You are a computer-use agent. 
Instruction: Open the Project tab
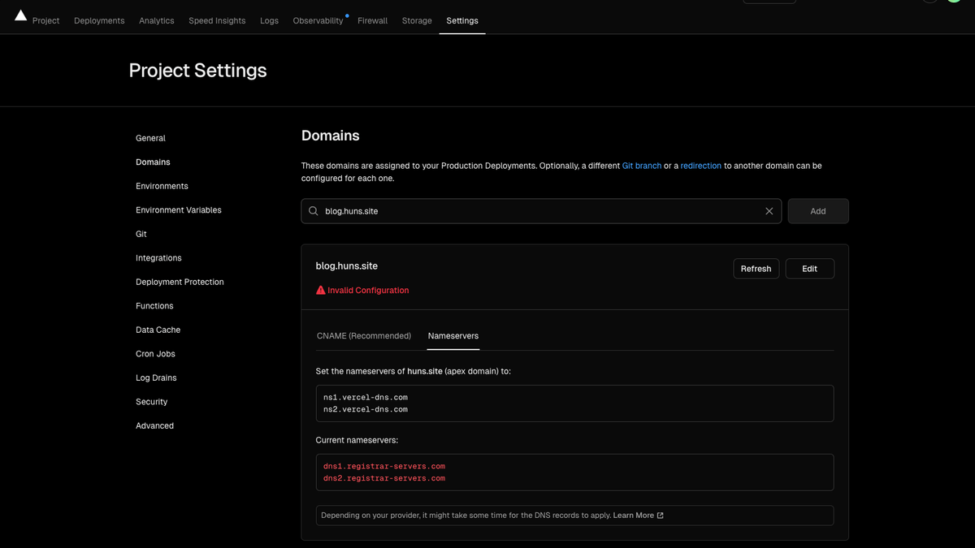point(45,20)
